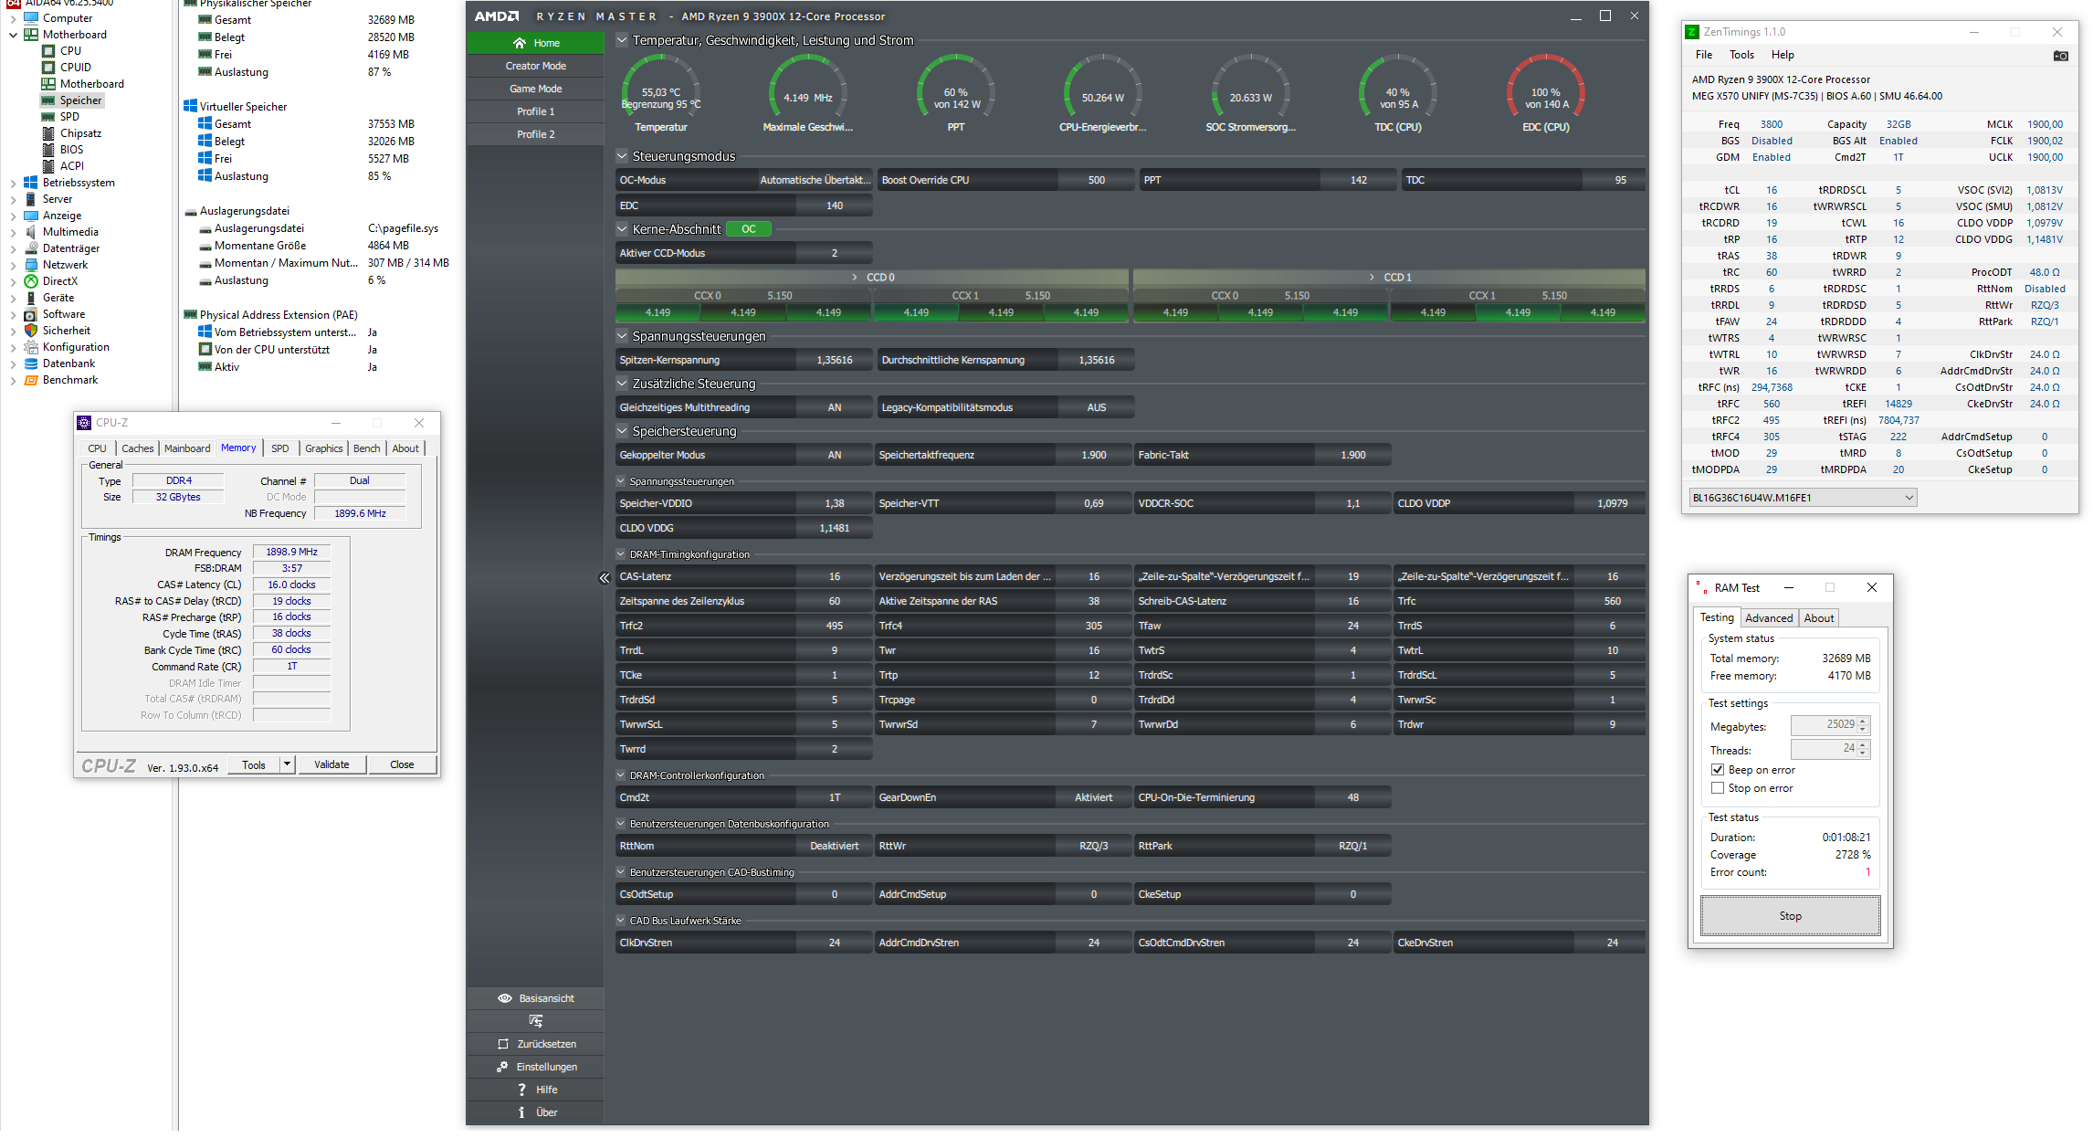
Task: Switch to Bench tab in CPU-Z
Action: point(366,448)
